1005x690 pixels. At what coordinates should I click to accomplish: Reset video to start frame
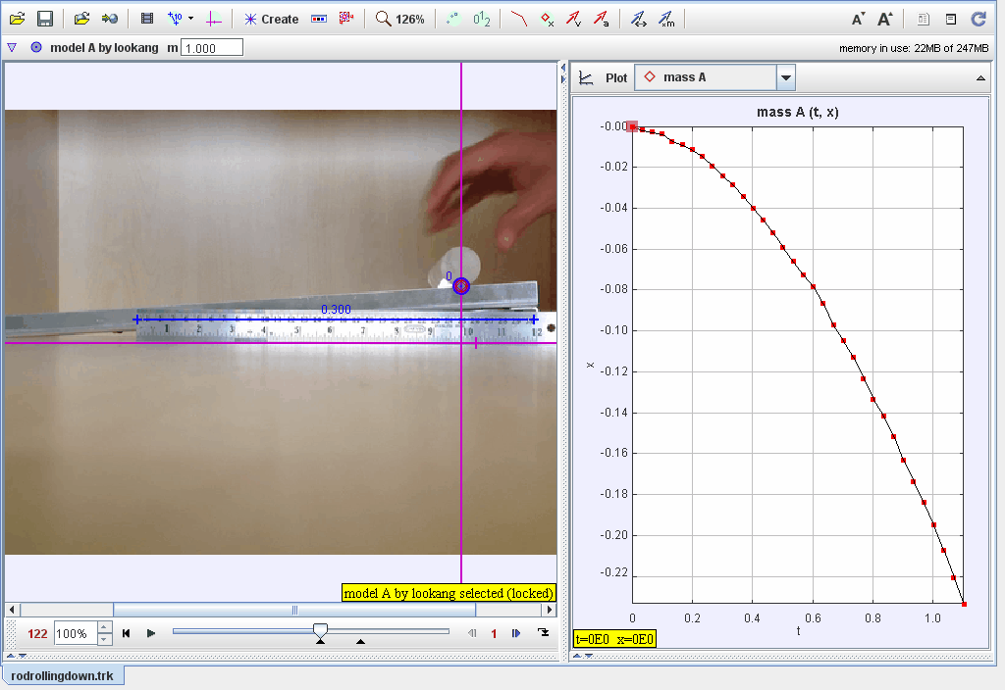point(127,633)
